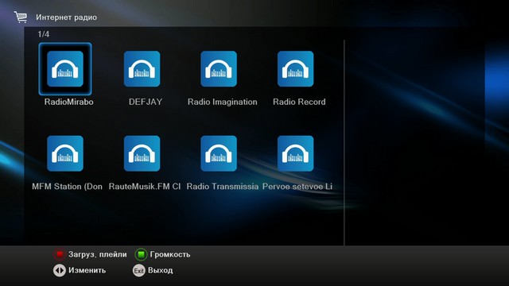Click the RadioMirabo label
The width and height of the screenshot is (509, 286).
click(69, 102)
